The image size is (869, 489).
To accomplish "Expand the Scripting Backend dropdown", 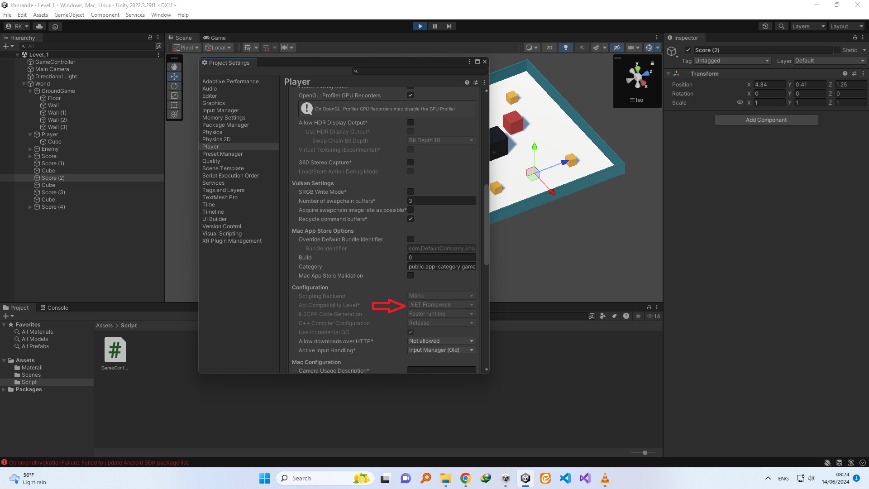I will pyautogui.click(x=440, y=296).
